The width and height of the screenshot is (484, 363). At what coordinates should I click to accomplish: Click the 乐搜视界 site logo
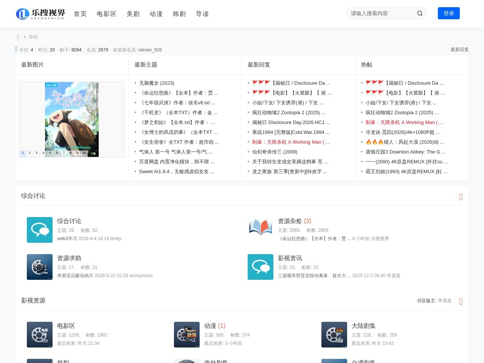[40, 14]
